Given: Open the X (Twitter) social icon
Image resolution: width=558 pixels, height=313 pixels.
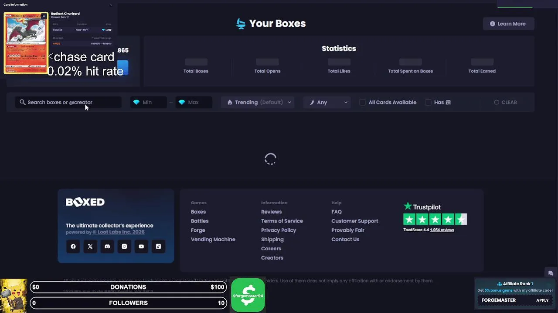Looking at the screenshot, I should coord(90,246).
